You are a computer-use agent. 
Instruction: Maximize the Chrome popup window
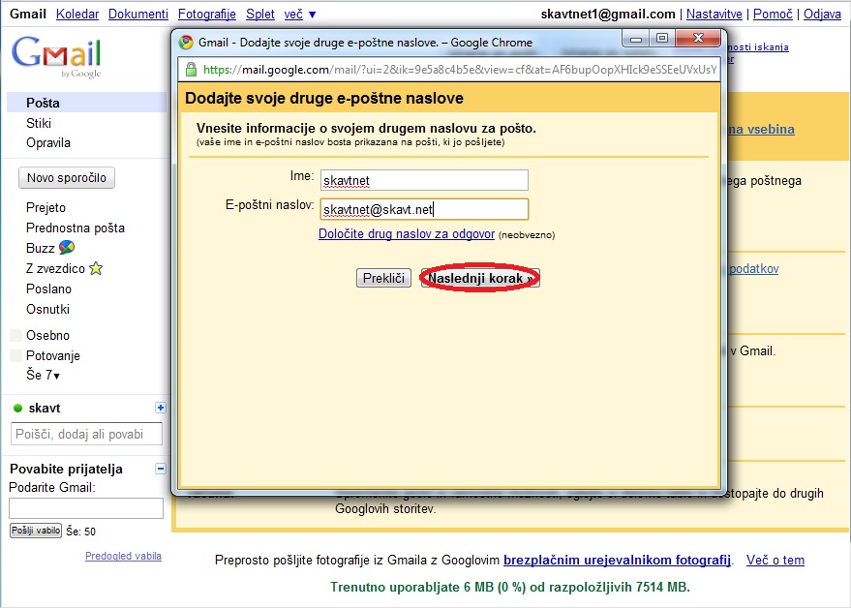(662, 38)
